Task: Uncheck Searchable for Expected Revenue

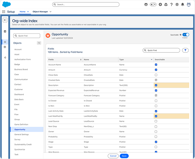Action: pyautogui.click(x=156, y=90)
